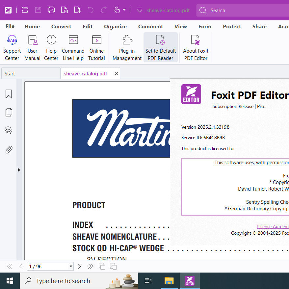Switch to the Edit ribbon tab
This screenshot has width=289, height=289.
88,27
